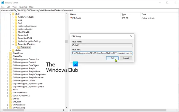Open the Favorites menu
Screen dimensions: 179x112
pos(23,7)
